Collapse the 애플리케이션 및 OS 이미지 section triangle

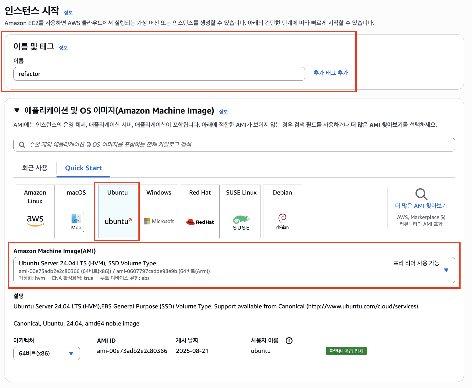pos(17,110)
